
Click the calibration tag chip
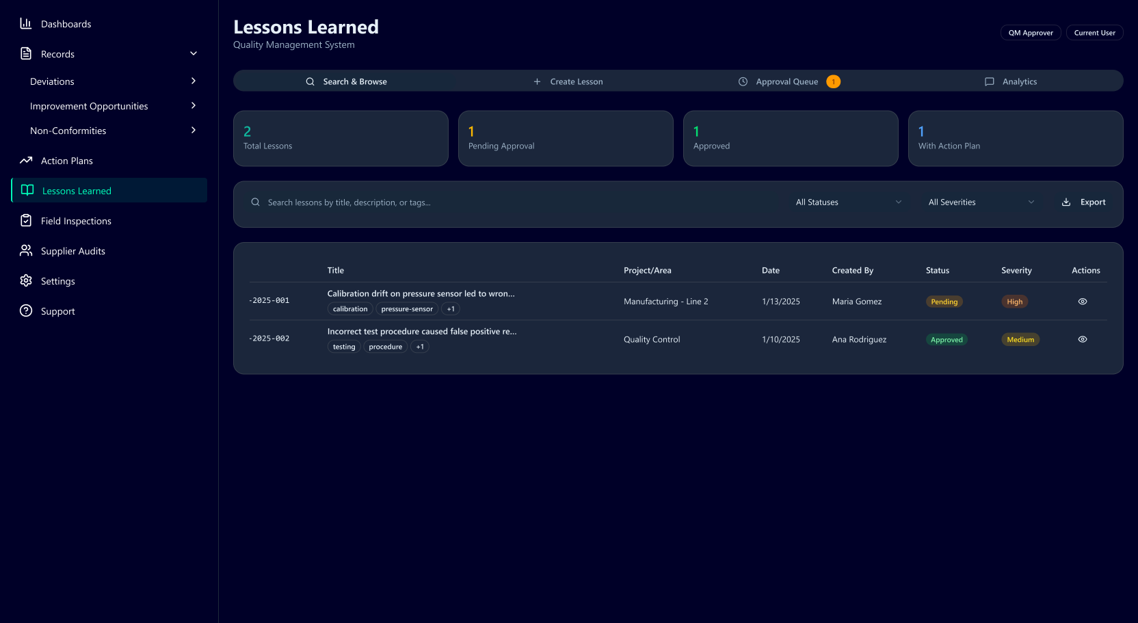(x=350, y=309)
